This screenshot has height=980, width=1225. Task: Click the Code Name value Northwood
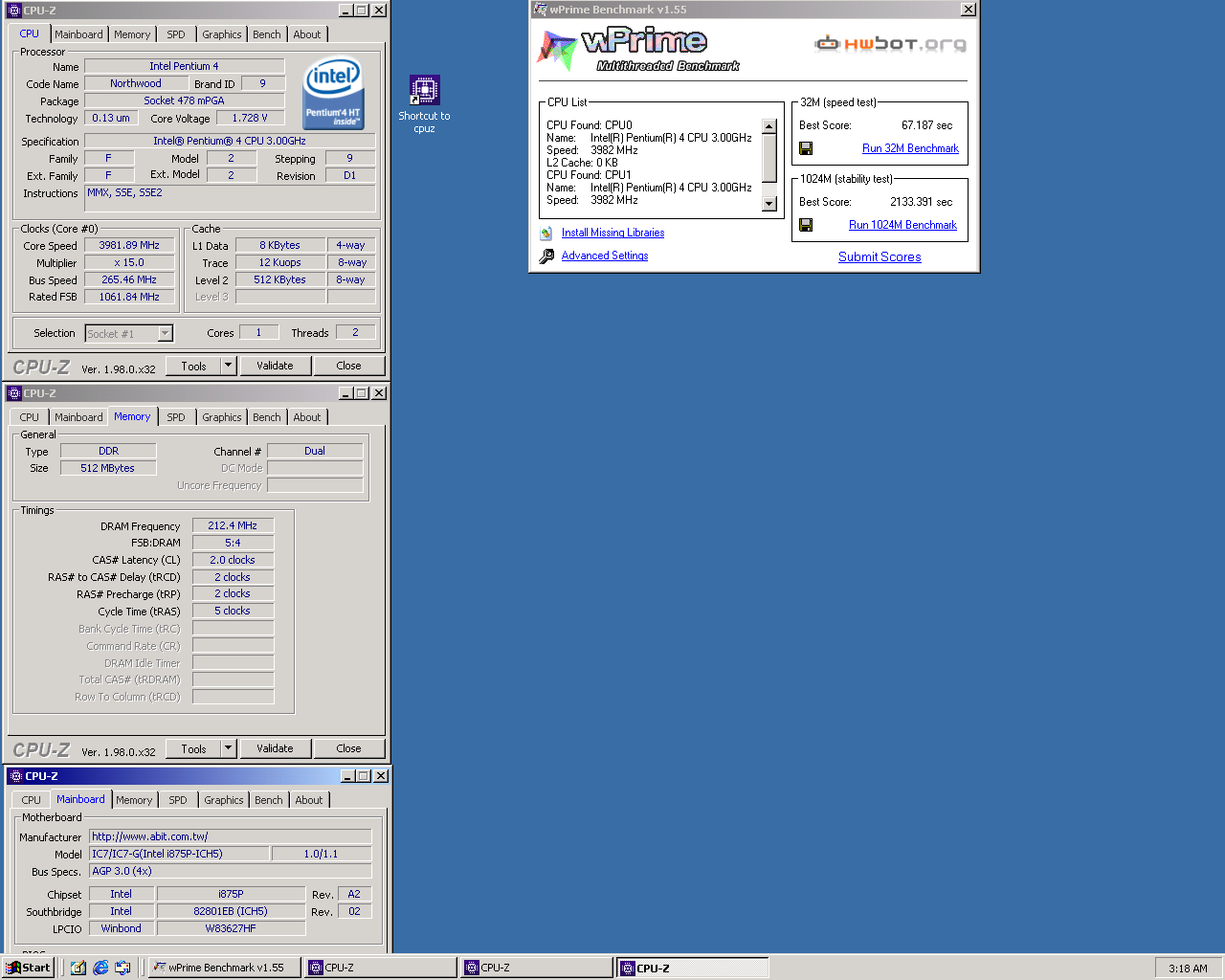point(136,83)
